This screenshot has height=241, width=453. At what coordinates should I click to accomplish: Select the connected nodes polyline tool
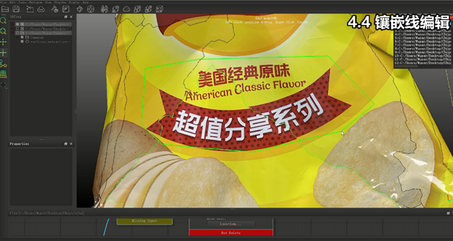coord(3,64)
